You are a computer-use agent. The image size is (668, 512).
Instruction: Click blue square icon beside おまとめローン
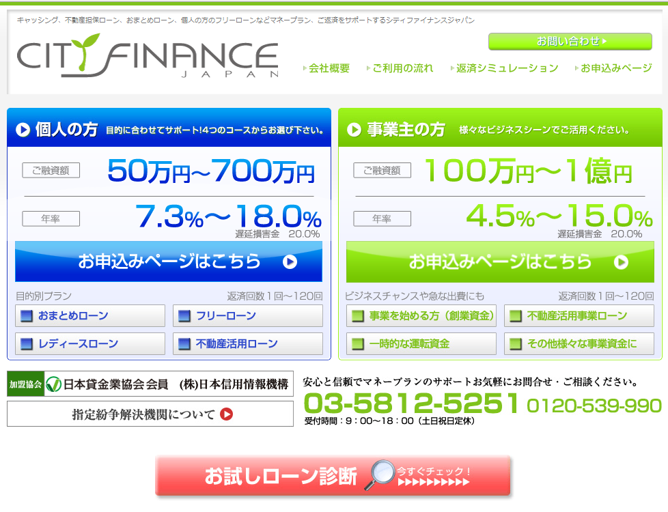pos(27,316)
